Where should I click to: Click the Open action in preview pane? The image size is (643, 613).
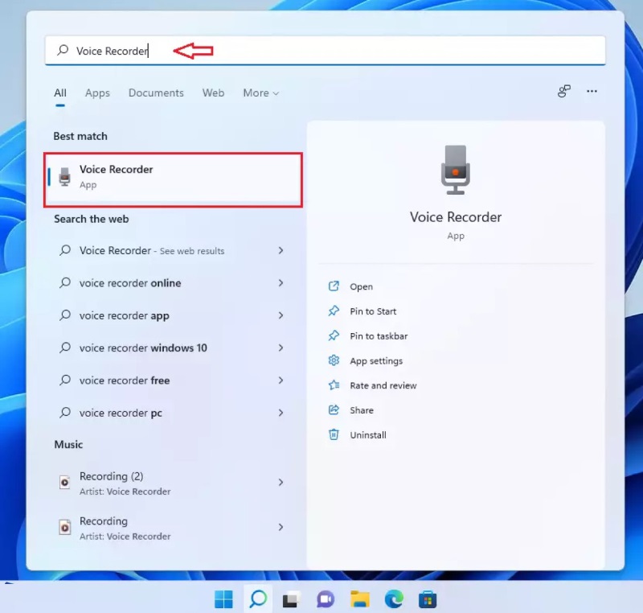tap(361, 287)
